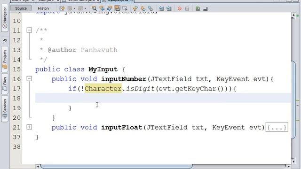Click line number 37 in the gutter
Screen dimensions: 301x169
click(17, 137)
